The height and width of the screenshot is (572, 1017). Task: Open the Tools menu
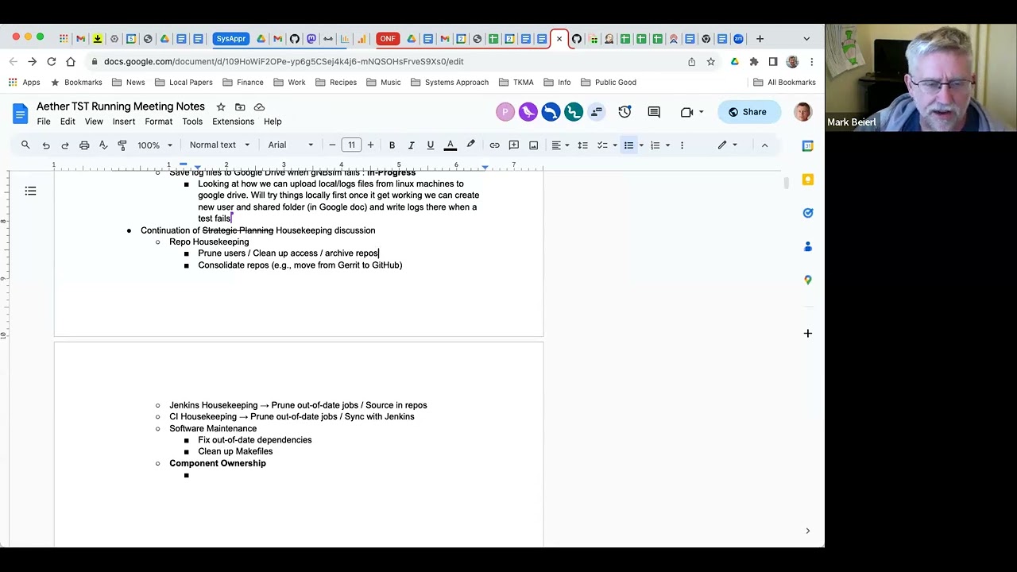click(x=192, y=122)
